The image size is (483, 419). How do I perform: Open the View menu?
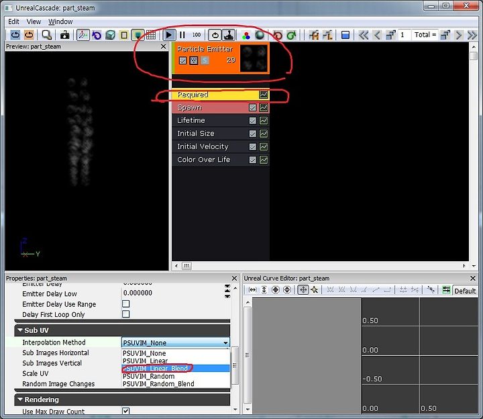[34, 21]
